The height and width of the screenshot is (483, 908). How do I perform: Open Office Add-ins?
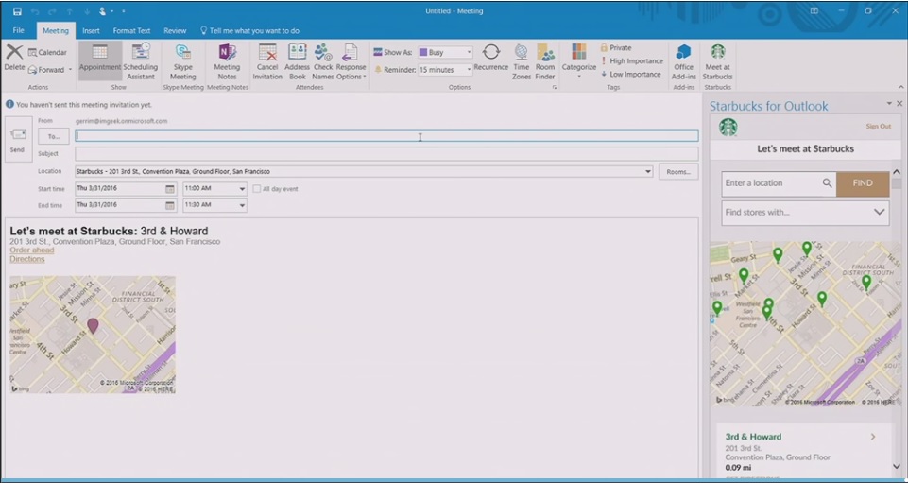pos(683,60)
